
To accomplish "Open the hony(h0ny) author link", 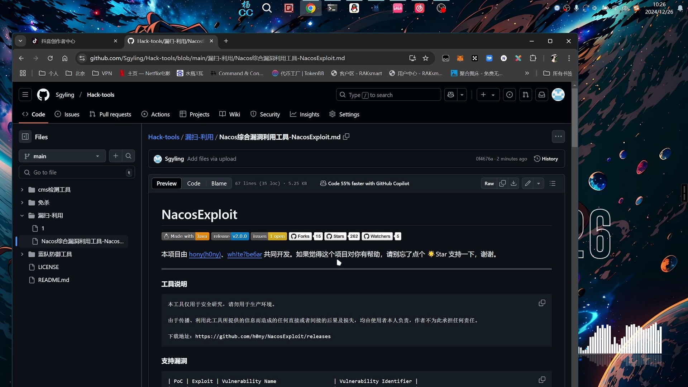I will [x=205, y=254].
